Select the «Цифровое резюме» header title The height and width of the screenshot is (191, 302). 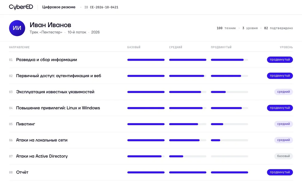(x=59, y=7)
